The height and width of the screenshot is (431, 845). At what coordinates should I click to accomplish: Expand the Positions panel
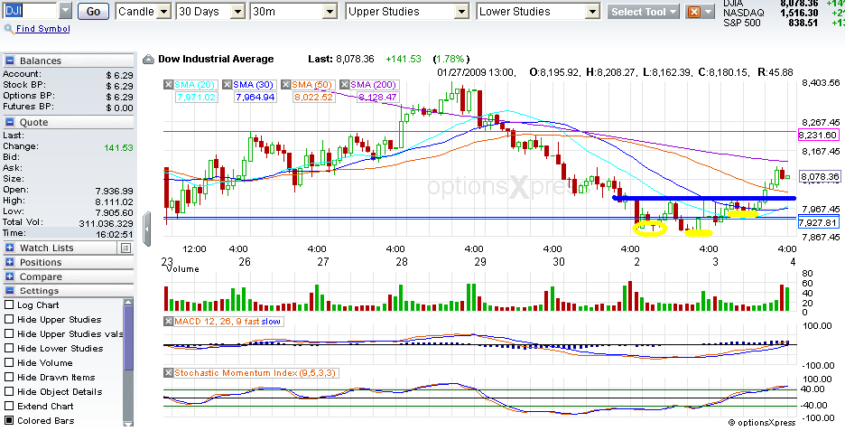pos(10,263)
